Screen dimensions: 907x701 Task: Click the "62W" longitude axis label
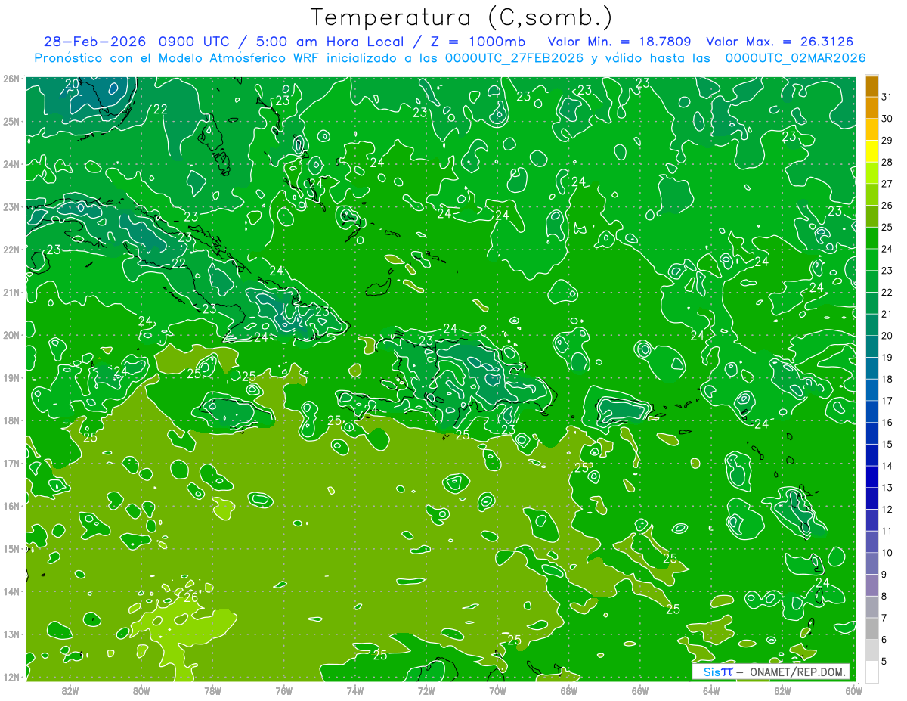point(782,690)
